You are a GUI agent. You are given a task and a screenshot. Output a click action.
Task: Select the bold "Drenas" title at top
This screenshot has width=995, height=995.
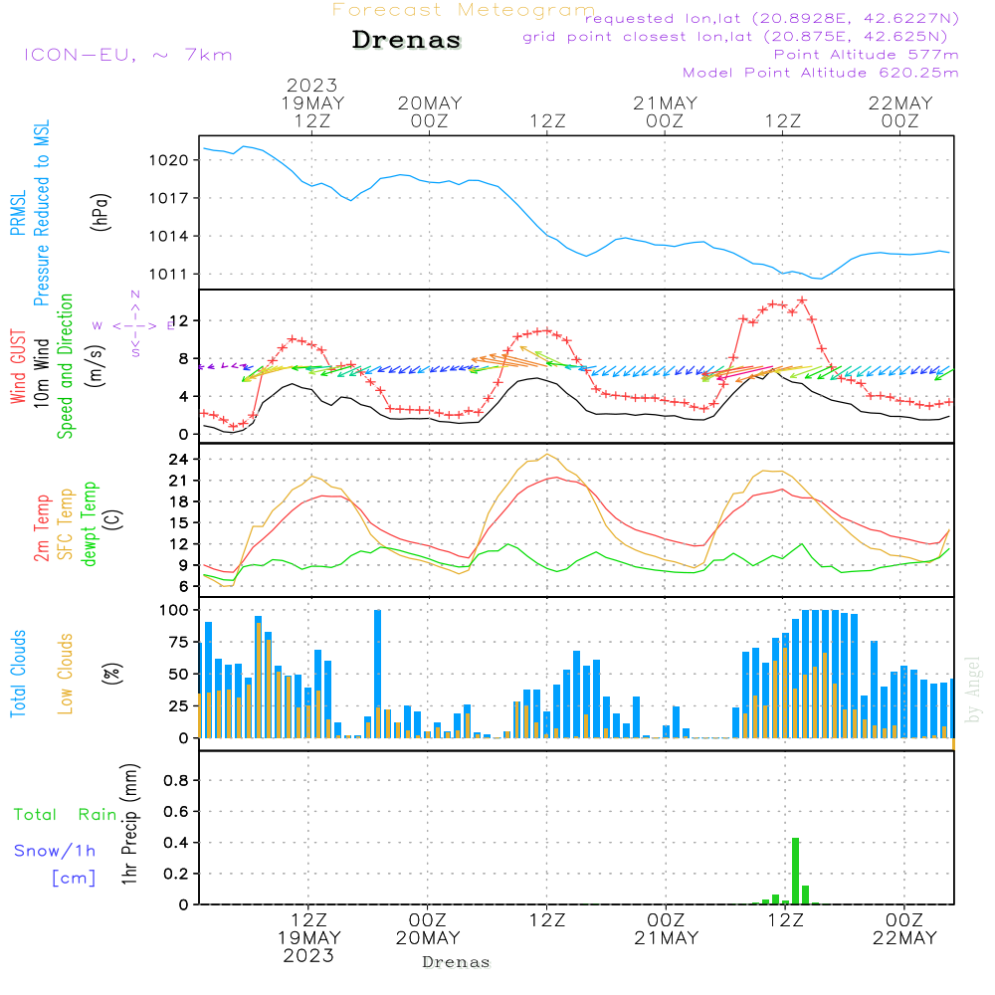click(407, 40)
